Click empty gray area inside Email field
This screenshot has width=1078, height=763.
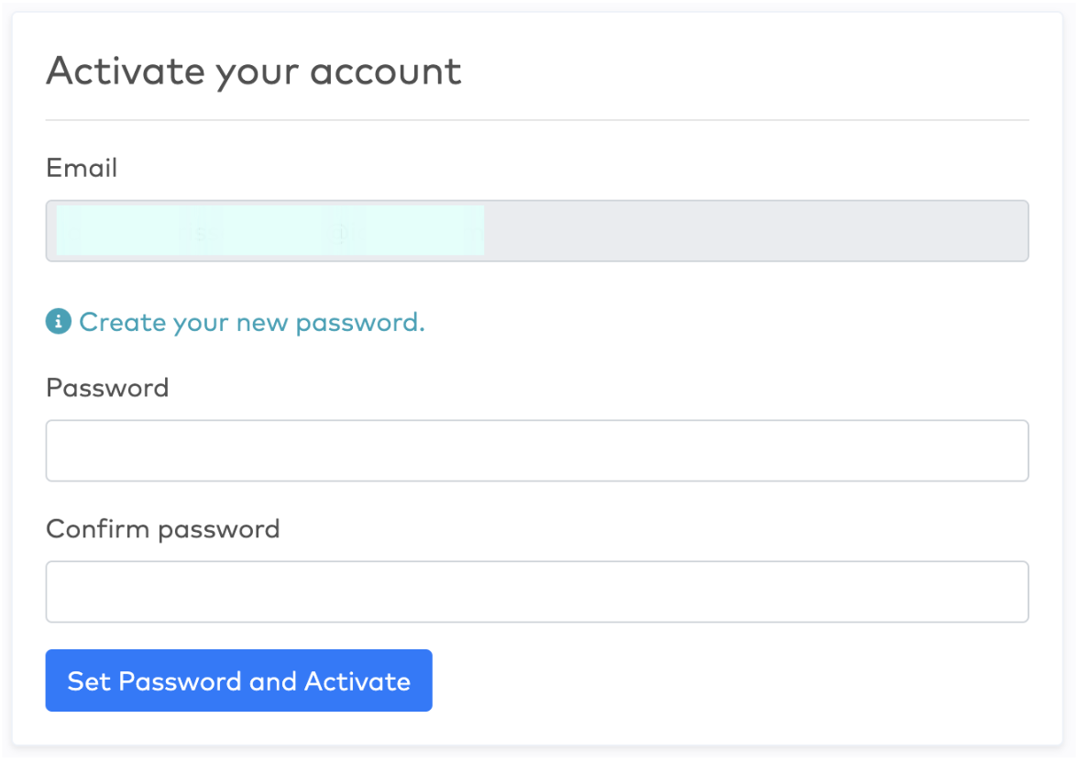pos(756,230)
